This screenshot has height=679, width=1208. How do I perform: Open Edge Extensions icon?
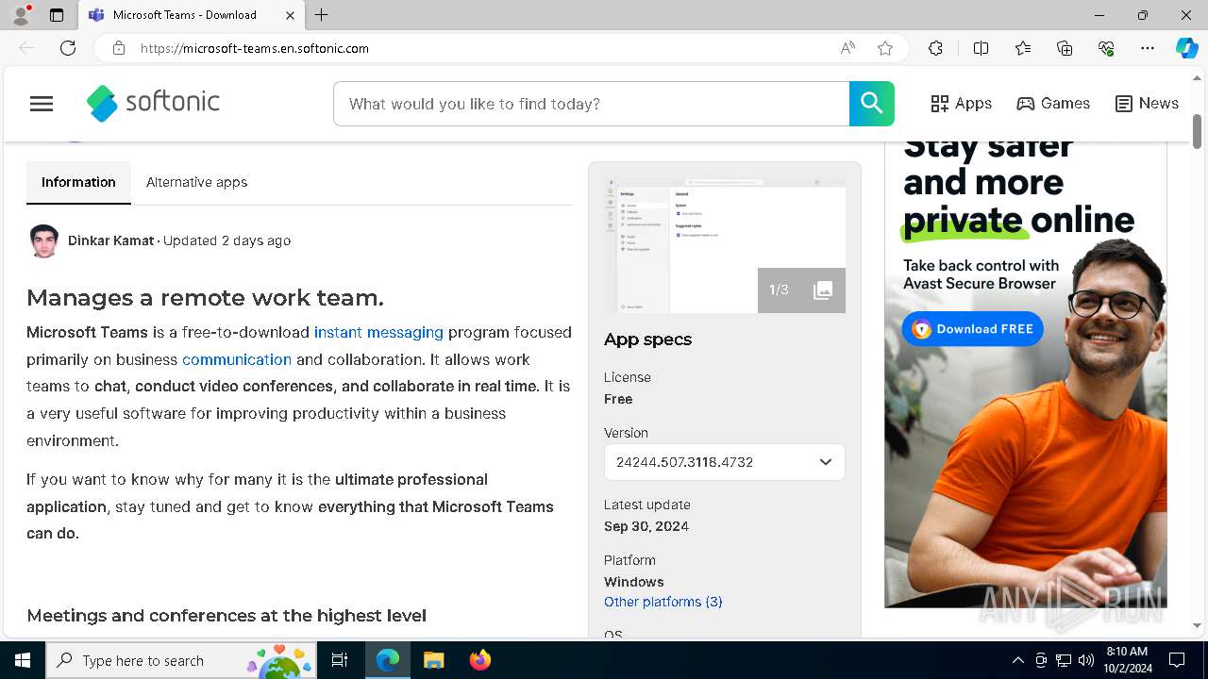click(x=935, y=48)
